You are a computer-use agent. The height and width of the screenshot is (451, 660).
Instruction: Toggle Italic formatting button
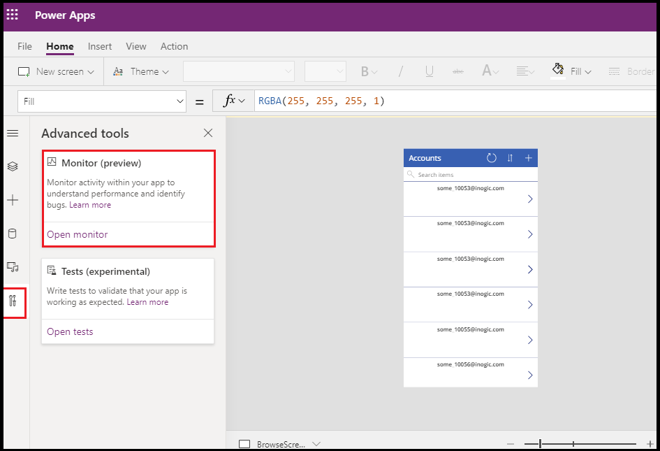(400, 71)
